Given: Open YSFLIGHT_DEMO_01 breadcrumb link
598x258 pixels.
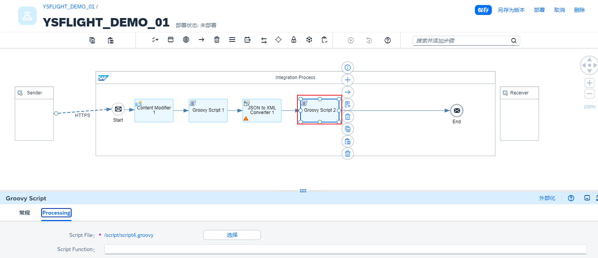Looking at the screenshot, I should pos(68,7).
